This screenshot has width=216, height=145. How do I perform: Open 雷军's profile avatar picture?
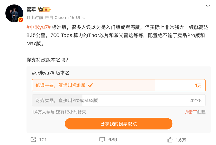(14, 13)
